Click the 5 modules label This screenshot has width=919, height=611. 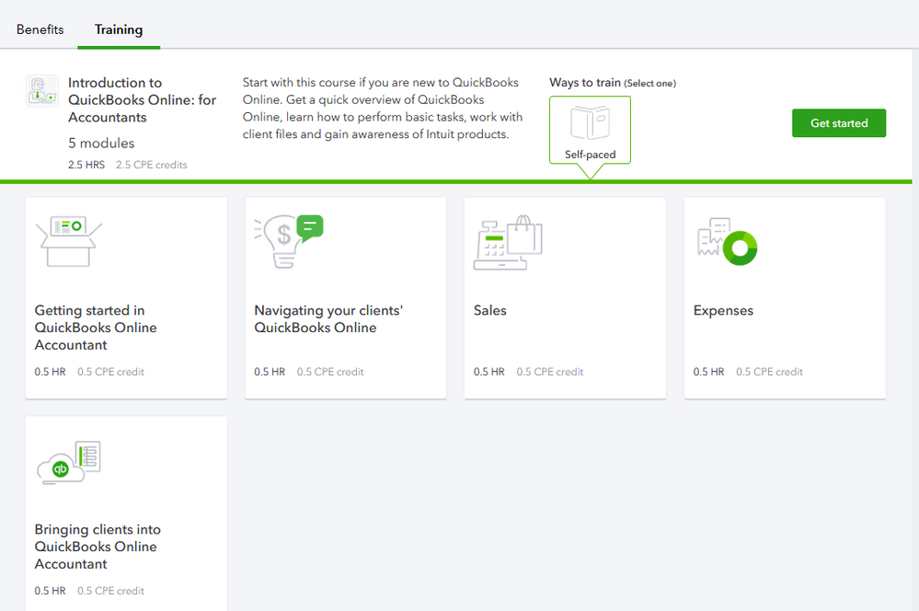tap(101, 144)
